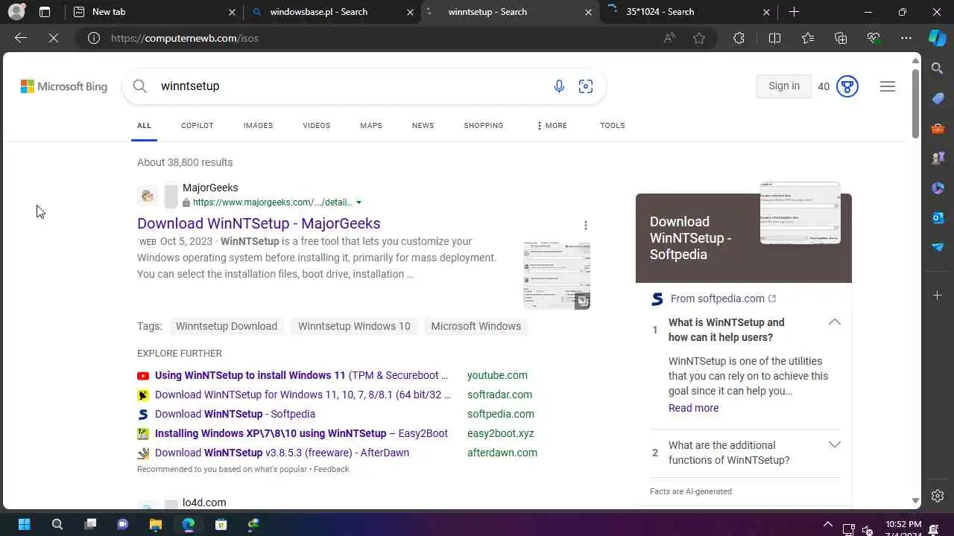Collapse the What is WinNTSetup question
The image size is (954, 536).
(x=834, y=322)
